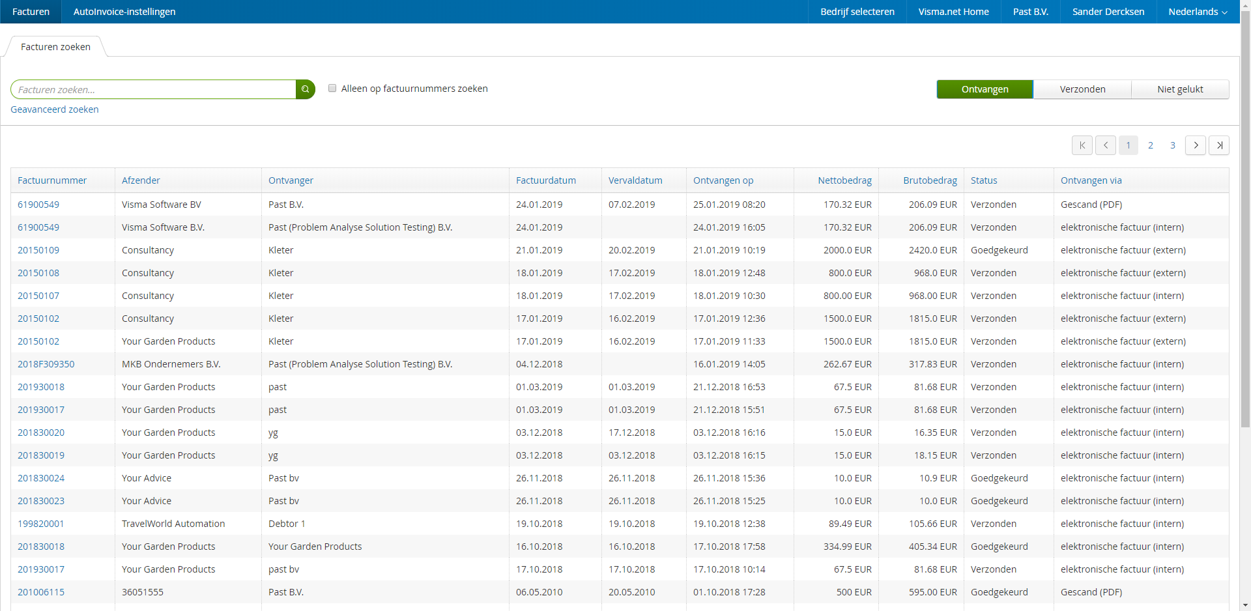
Task: Open Geavanceerd zoeken link
Action: (55, 109)
